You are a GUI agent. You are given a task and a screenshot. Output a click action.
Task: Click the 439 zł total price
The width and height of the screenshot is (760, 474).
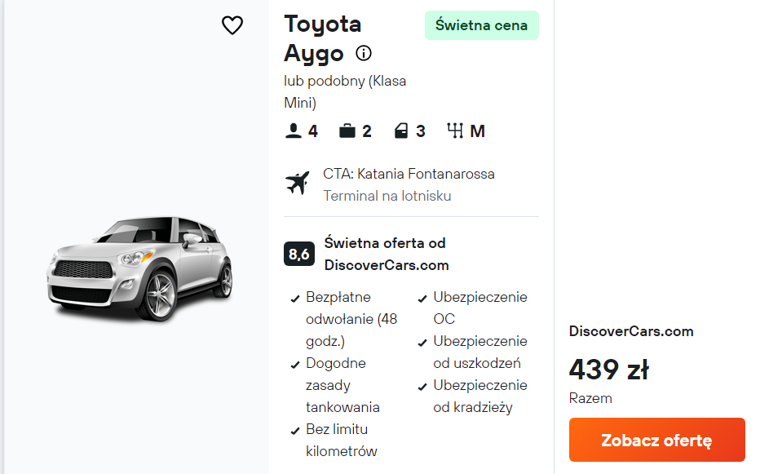[608, 370]
